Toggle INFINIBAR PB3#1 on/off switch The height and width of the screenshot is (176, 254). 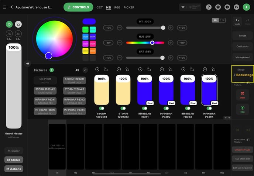coord(145,108)
